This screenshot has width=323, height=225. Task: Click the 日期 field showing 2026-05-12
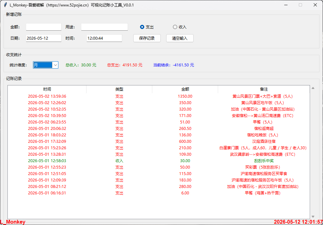44,38
